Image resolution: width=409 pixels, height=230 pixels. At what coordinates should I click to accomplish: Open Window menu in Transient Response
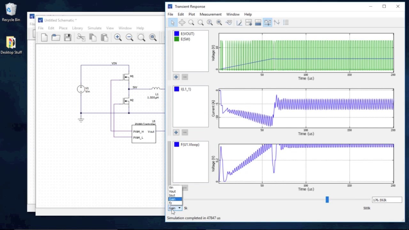233,14
